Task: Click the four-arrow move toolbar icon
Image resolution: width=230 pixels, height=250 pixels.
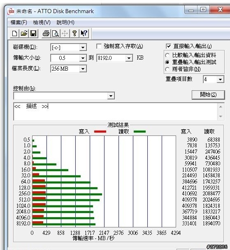Action: 65,34
